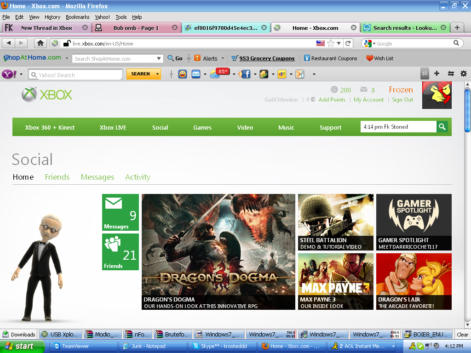Open the Yahoo SEARCH button dropdown arrow

point(157,74)
